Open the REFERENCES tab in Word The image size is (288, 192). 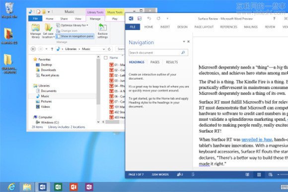click(x=229, y=27)
